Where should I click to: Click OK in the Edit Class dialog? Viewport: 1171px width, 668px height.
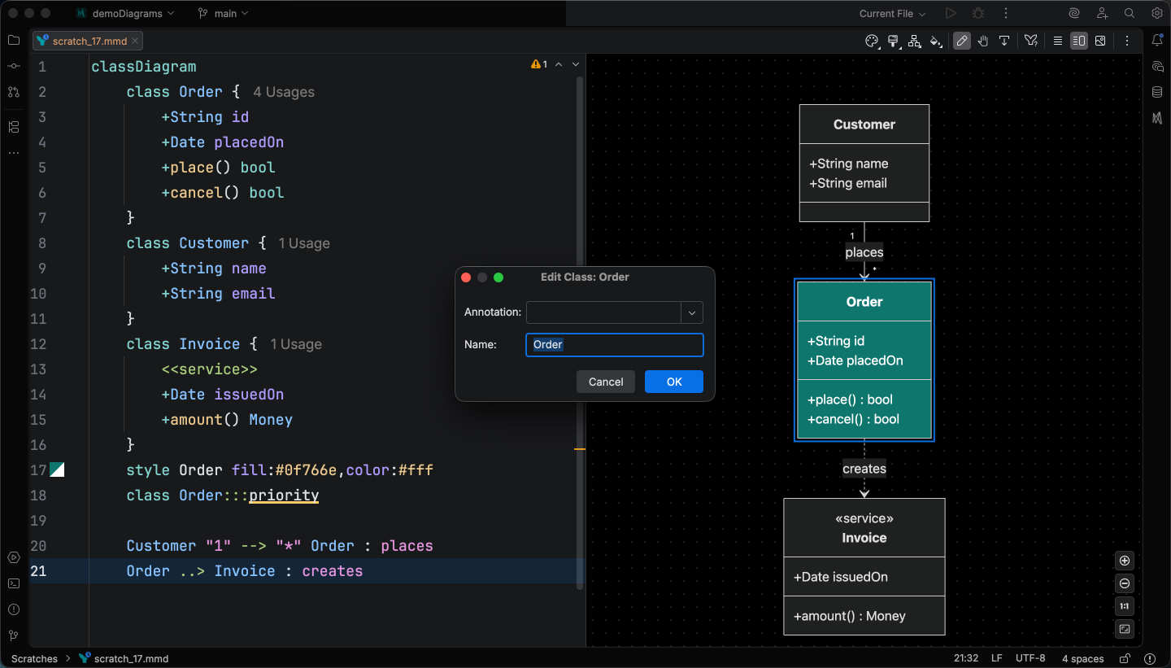pyautogui.click(x=674, y=382)
